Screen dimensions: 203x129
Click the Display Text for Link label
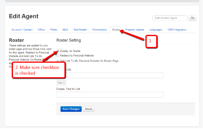tap(68, 89)
